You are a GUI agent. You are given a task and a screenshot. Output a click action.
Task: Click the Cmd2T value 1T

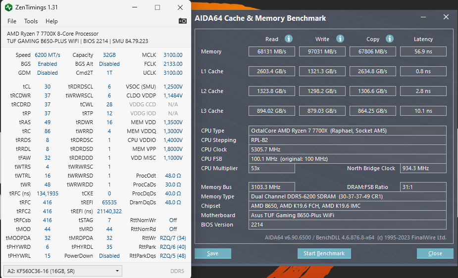click(x=109, y=73)
